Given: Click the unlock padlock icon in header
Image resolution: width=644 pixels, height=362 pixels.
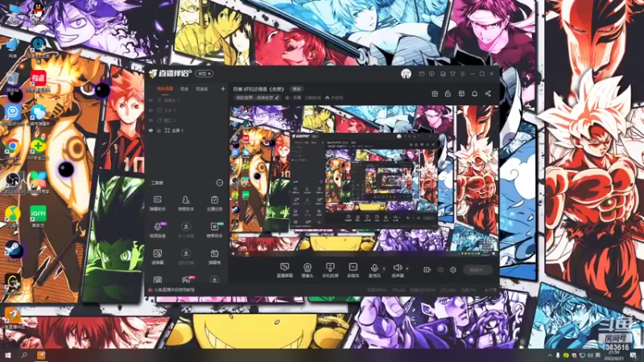Looking at the screenshot, I should coord(448,93).
